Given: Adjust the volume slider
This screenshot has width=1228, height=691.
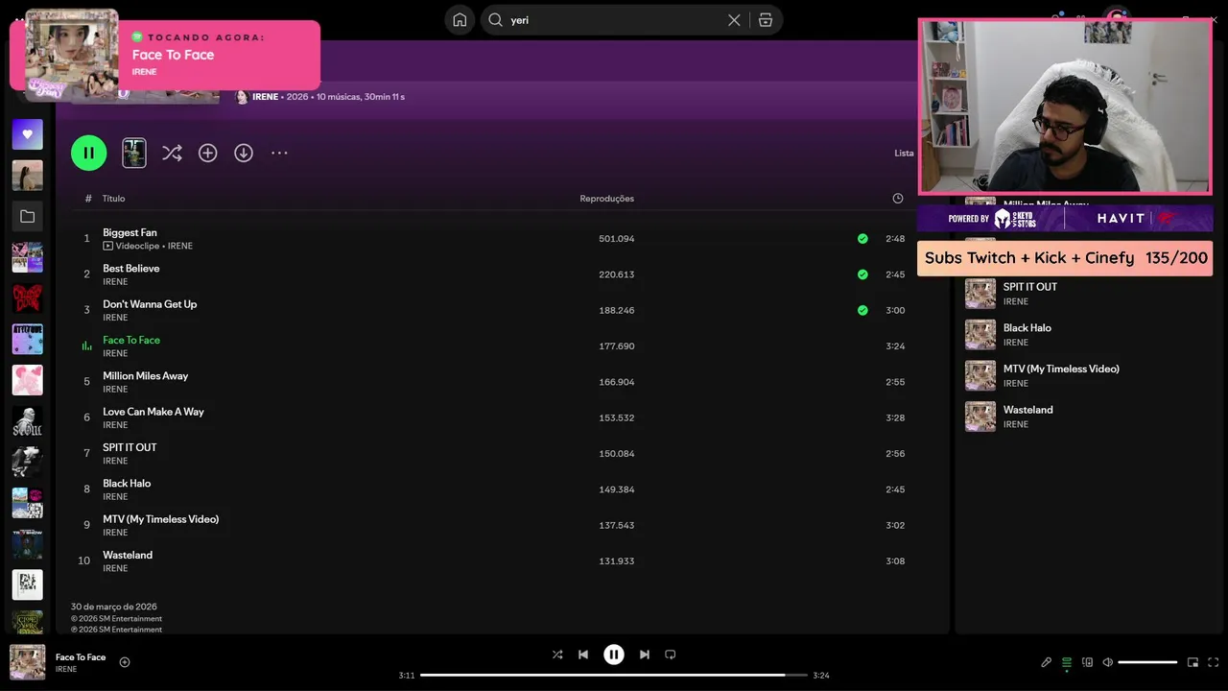Looking at the screenshot, I should point(1147,662).
